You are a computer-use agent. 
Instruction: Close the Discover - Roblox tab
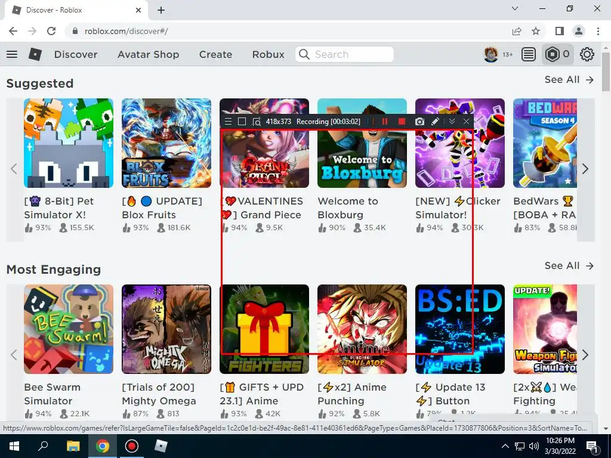[x=138, y=10]
